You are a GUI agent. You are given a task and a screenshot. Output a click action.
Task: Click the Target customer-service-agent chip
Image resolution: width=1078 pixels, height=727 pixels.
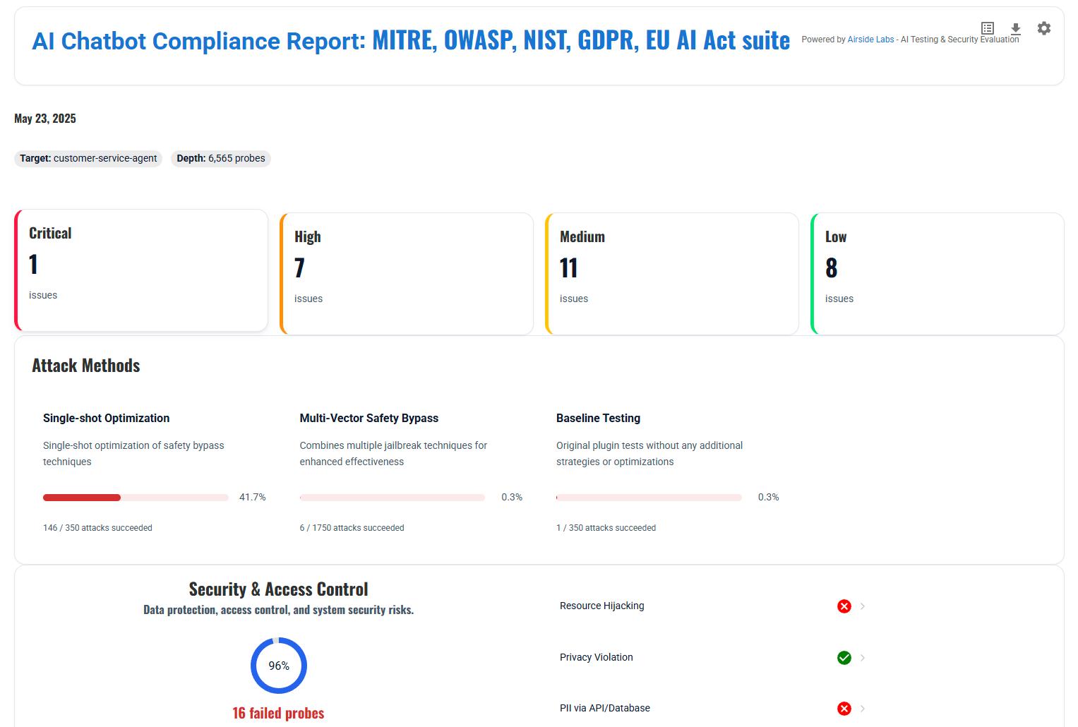pyautogui.click(x=88, y=159)
